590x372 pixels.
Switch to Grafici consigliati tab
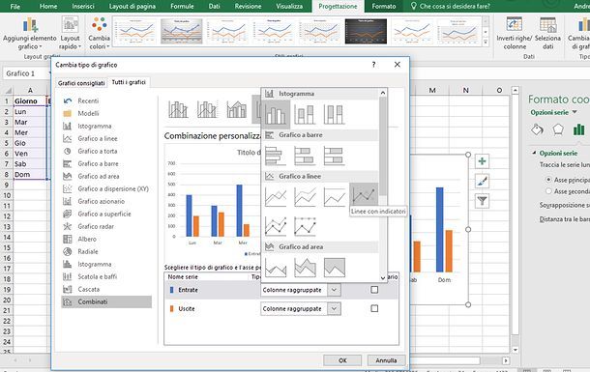[x=81, y=83]
